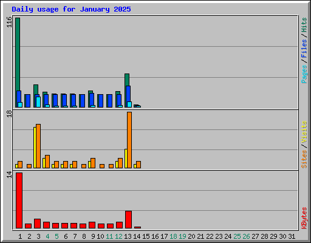This screenshot has width=311, height=243.
Task: Click the day 13 label on the x-axis
Action: (x=128, y=236)
